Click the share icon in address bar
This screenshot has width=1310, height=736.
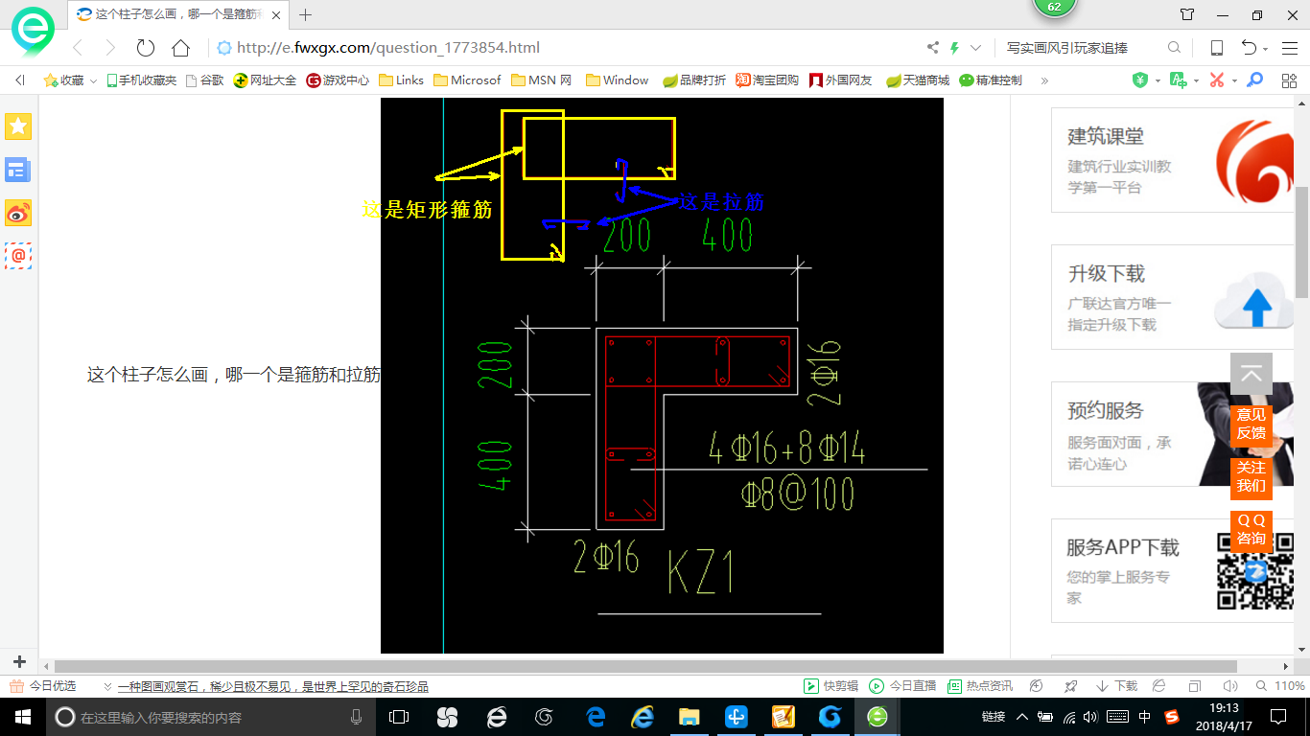(x=933, y=48)
